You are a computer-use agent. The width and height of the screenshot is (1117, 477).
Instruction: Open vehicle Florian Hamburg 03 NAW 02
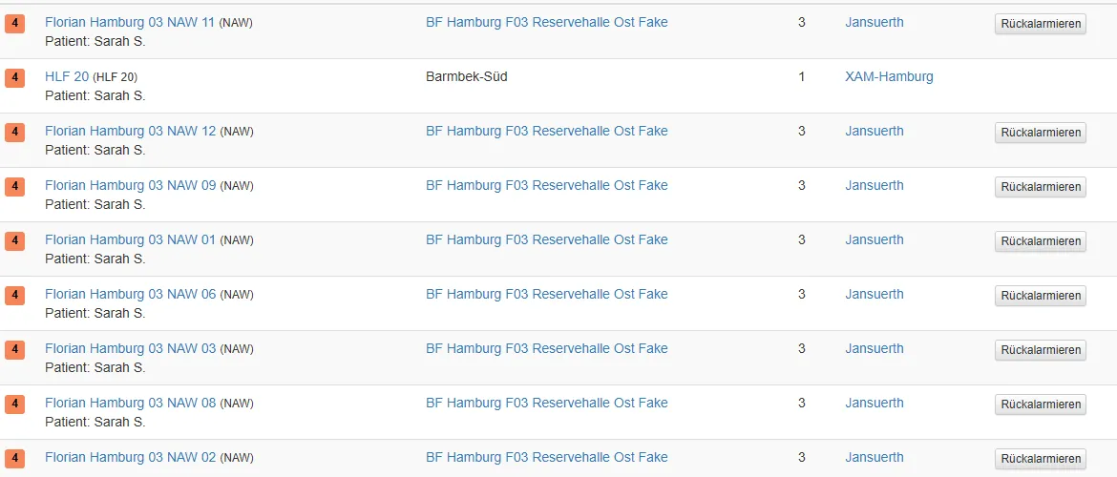point(130,457)
